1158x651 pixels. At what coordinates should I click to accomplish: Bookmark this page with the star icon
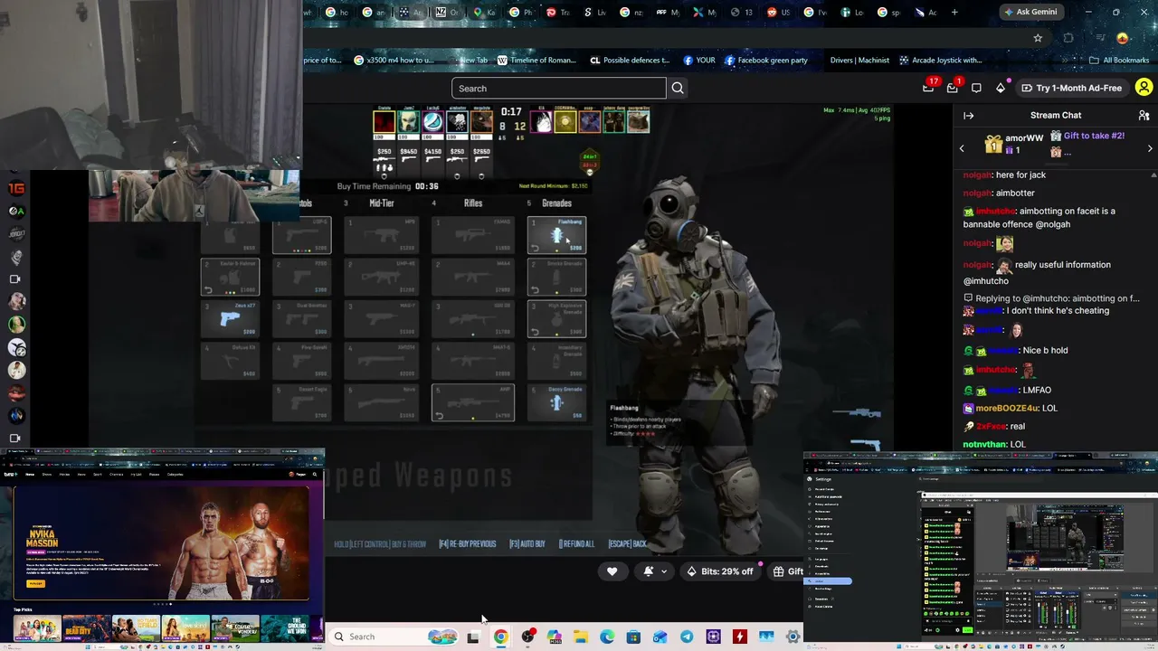tap(1038, 38)
